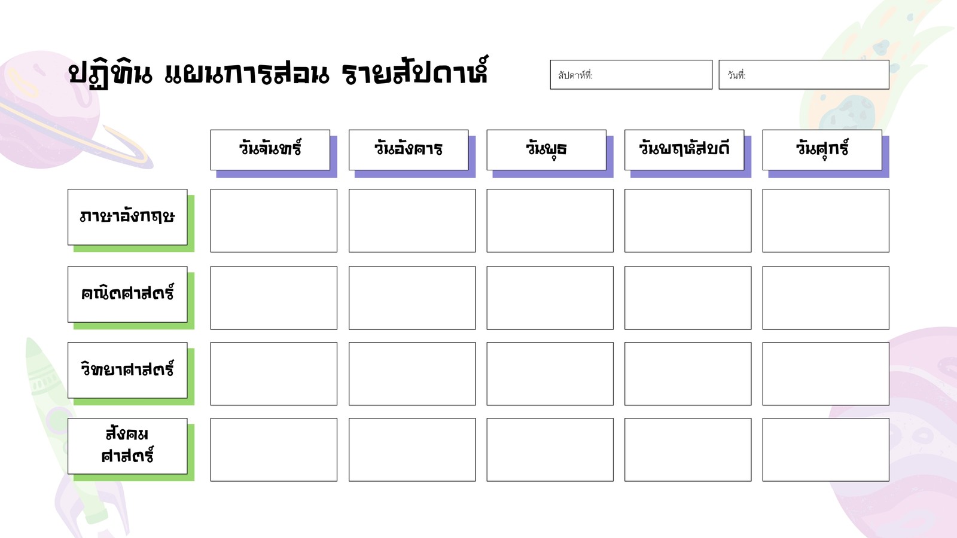
Task: Click ภาษาอังกฤษ cell under วันพฤหัสบดี
Action: tap(688, 221)
